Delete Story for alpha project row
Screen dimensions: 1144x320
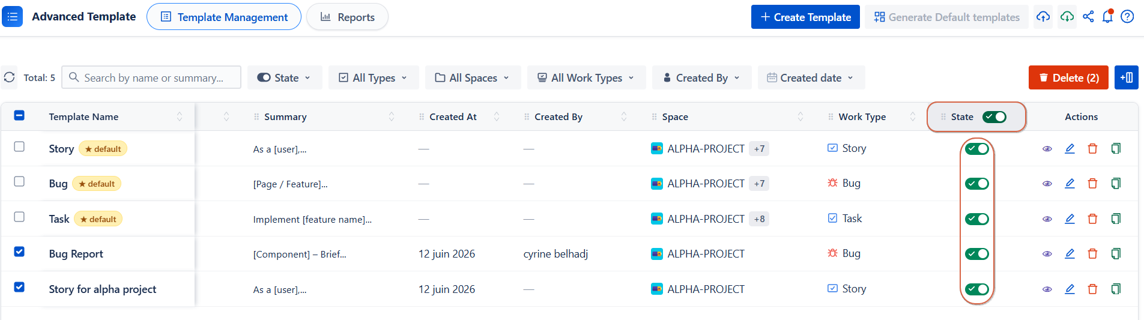click(x=1092, y=289)
